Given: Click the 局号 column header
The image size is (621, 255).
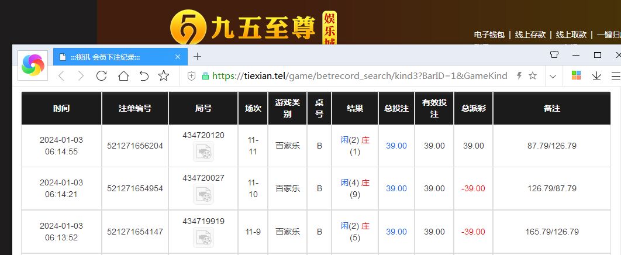Looking at the screenshot, I should [x=203, y=108].
